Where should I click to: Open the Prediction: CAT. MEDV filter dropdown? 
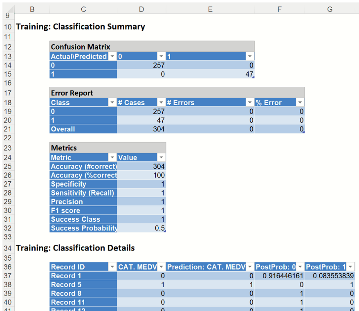click(x=249, y=267)
